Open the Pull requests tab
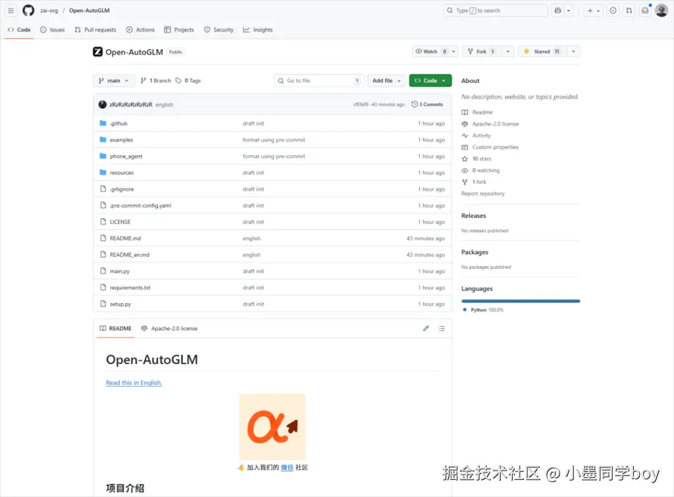Screen dimensions: 674x497 click(x=95, y=30)
